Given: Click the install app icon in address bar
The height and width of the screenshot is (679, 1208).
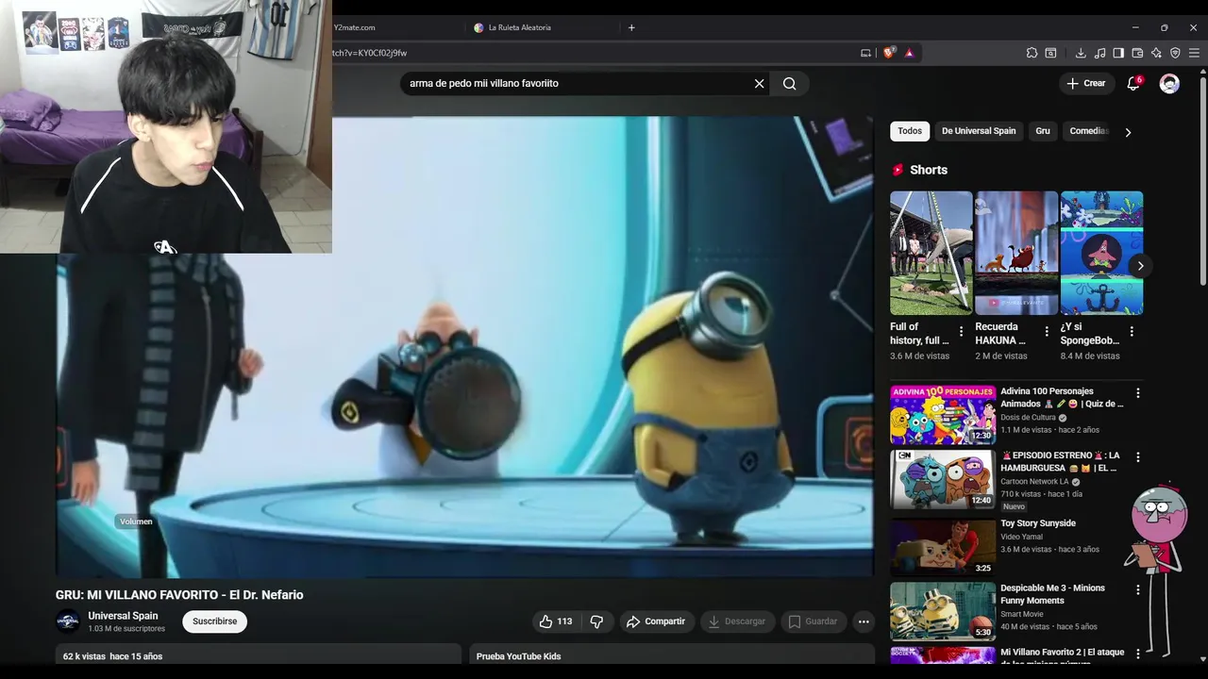Looking at the screenshot, I should click(865, 53).
